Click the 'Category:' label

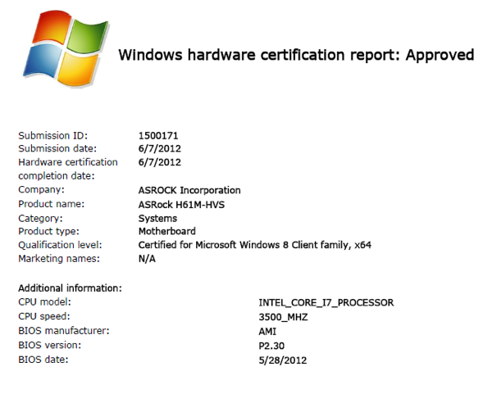(x=40, y=219)
